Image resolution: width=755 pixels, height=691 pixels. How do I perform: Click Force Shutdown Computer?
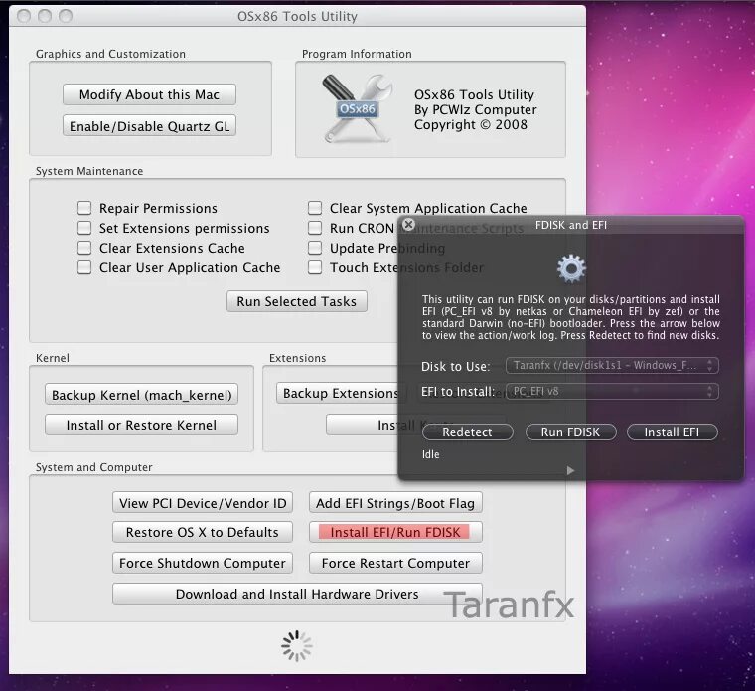click(x=203, y=563)
